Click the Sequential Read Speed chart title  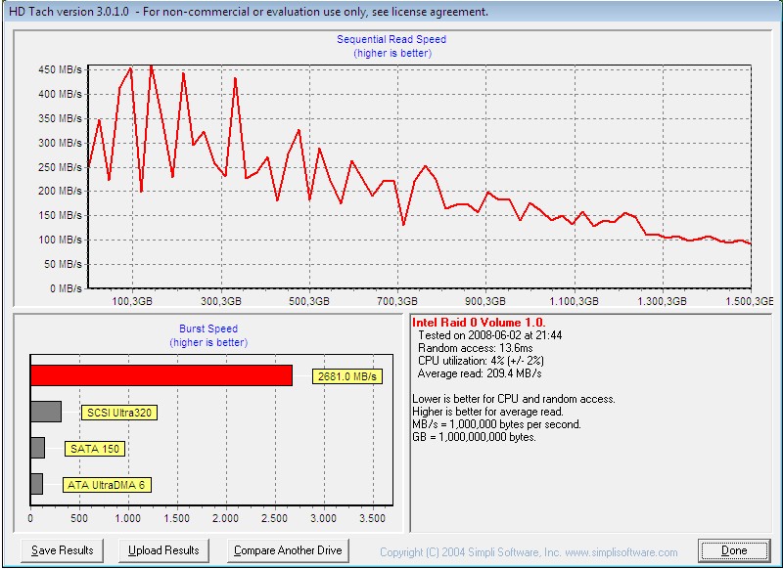pos(391,39)
